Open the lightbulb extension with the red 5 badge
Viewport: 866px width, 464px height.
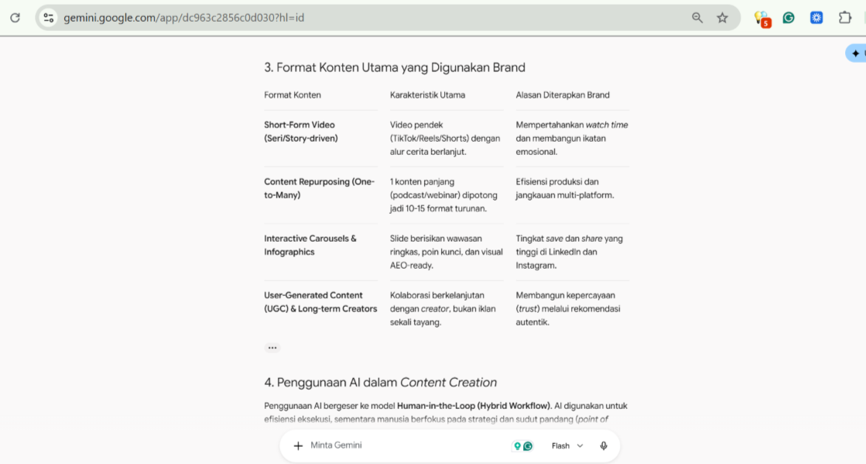(762, 19)
